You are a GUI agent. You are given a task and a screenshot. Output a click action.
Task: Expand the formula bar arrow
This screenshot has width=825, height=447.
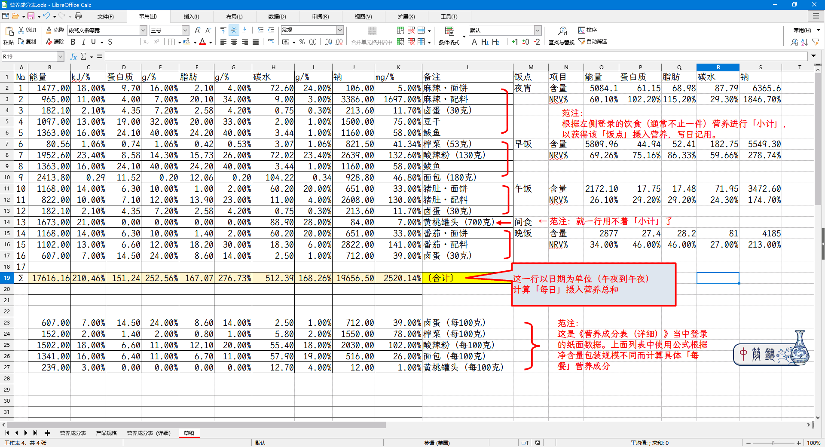point(813,56)
